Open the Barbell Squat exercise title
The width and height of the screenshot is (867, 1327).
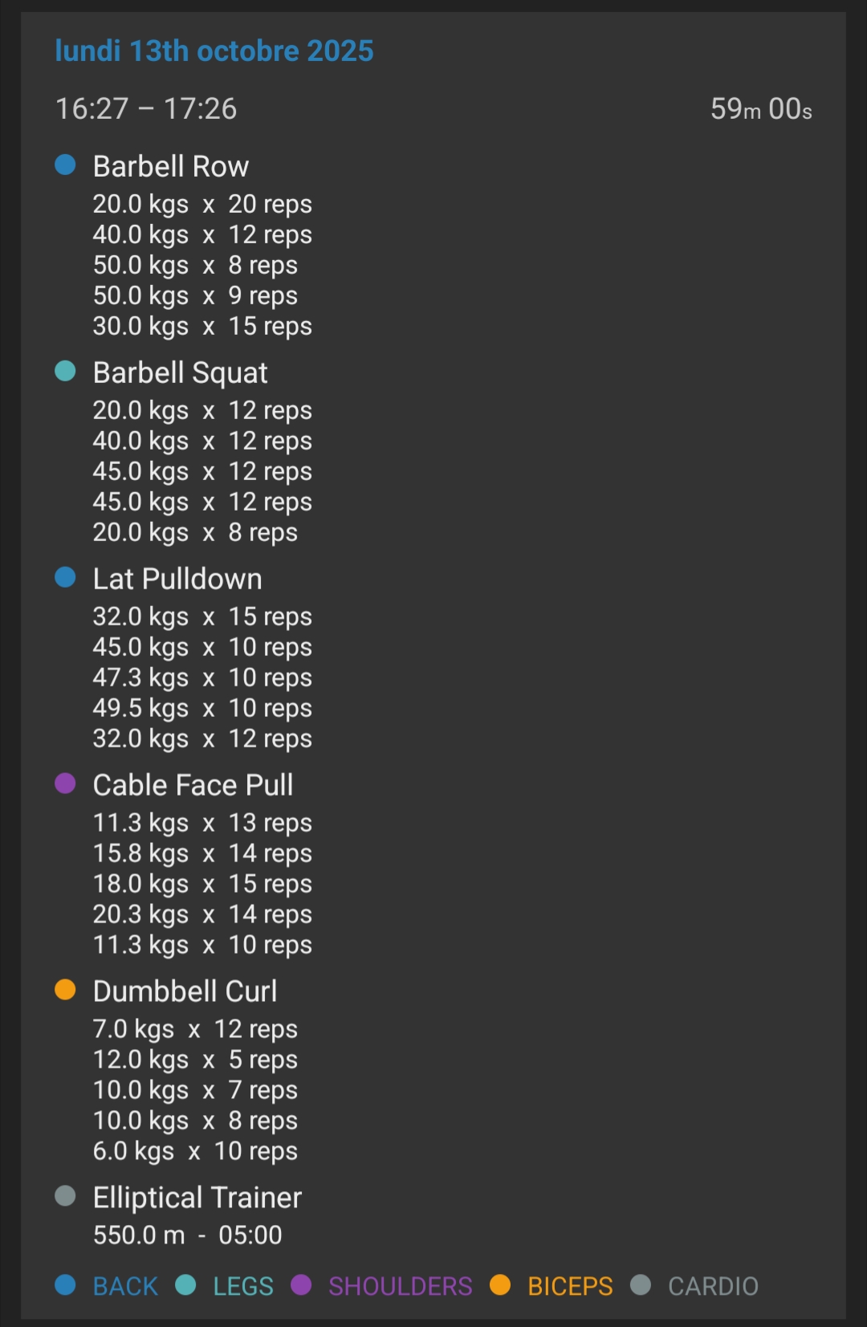click(x=180, y=372)
